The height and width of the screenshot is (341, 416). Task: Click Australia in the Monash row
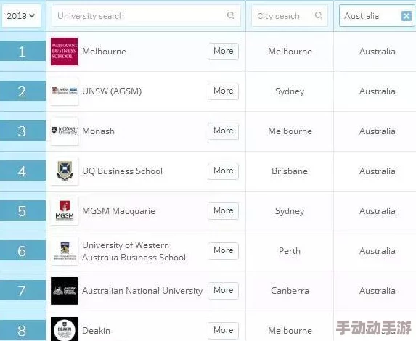pos(378,131)
